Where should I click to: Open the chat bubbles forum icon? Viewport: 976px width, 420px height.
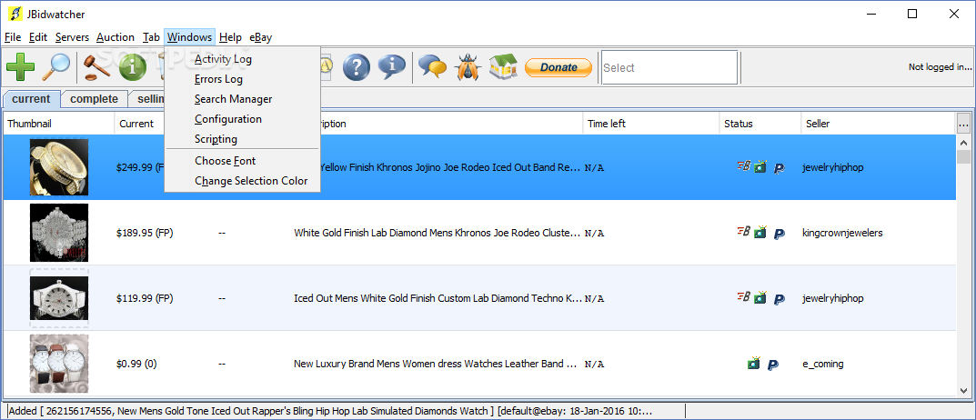[x=433, y=67]
